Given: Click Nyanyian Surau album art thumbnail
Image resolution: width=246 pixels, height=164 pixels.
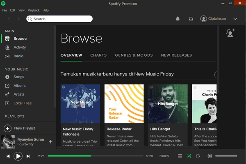Looking at the screenshot, I should point(8,142).
